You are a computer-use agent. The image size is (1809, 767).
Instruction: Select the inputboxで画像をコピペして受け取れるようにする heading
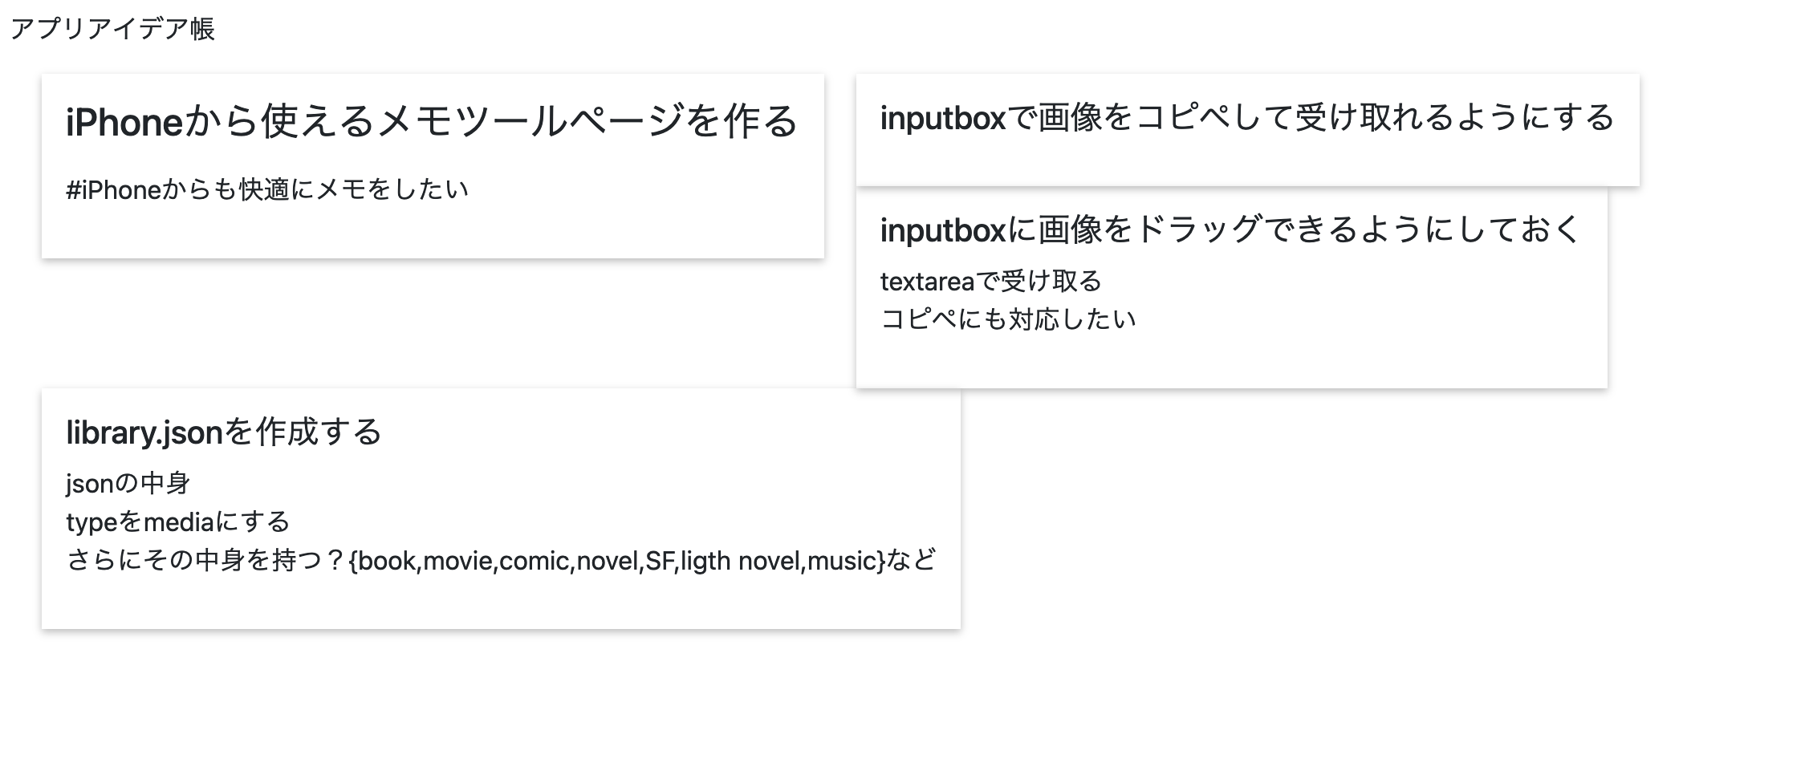point(1246,119)
